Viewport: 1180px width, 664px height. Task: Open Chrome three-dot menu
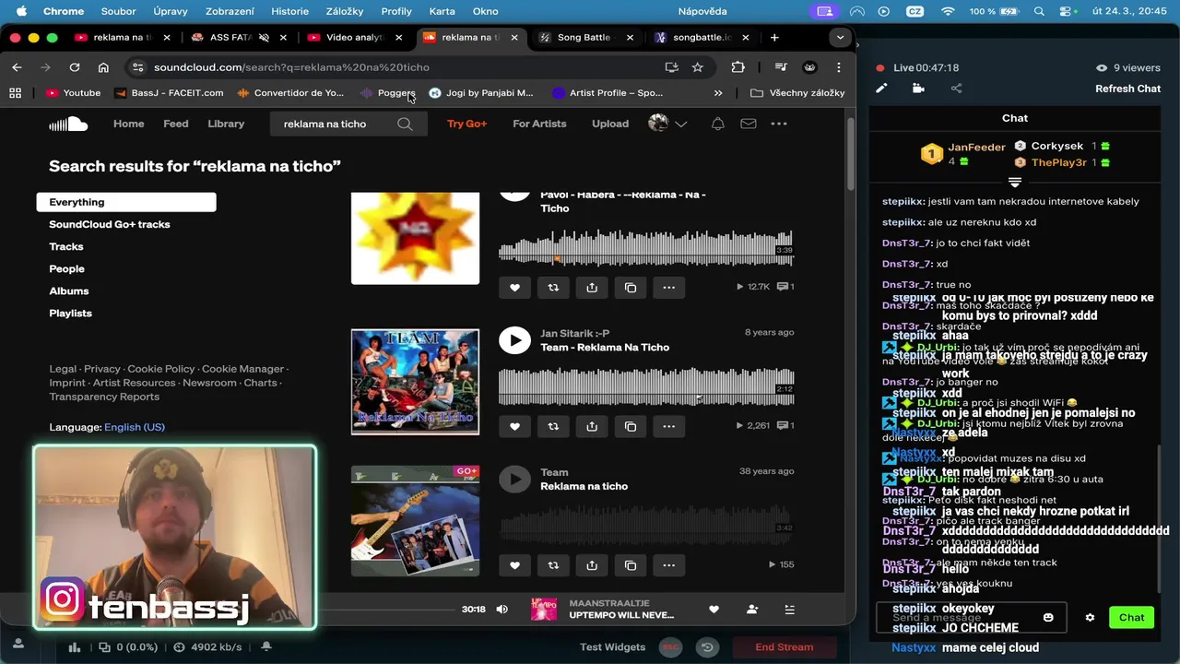coord(838,67)
